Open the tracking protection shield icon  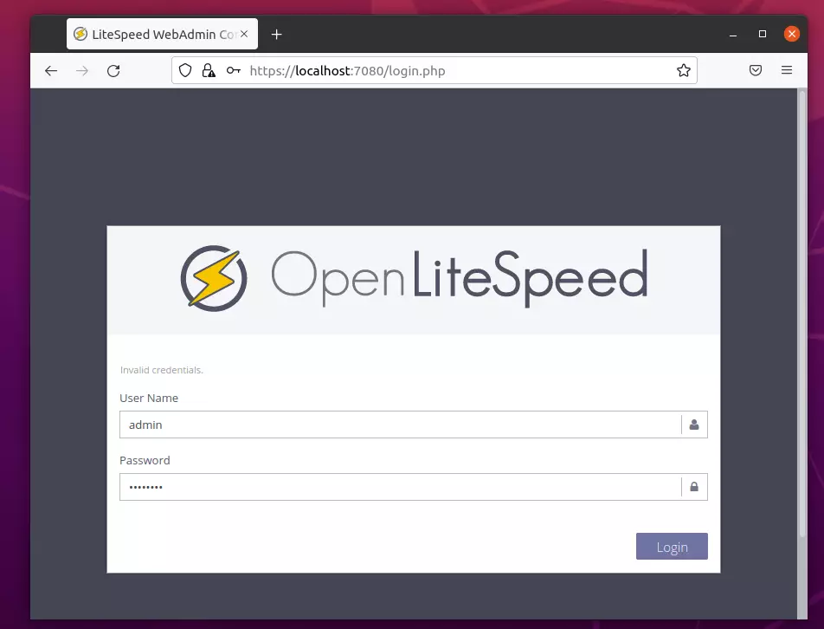click(185, 70)
